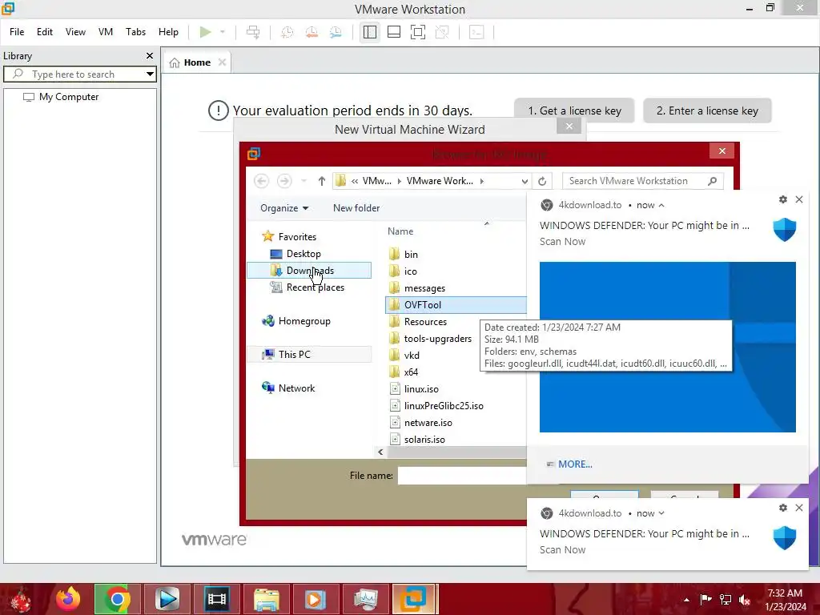Open the VM menu

click(106, 32)
